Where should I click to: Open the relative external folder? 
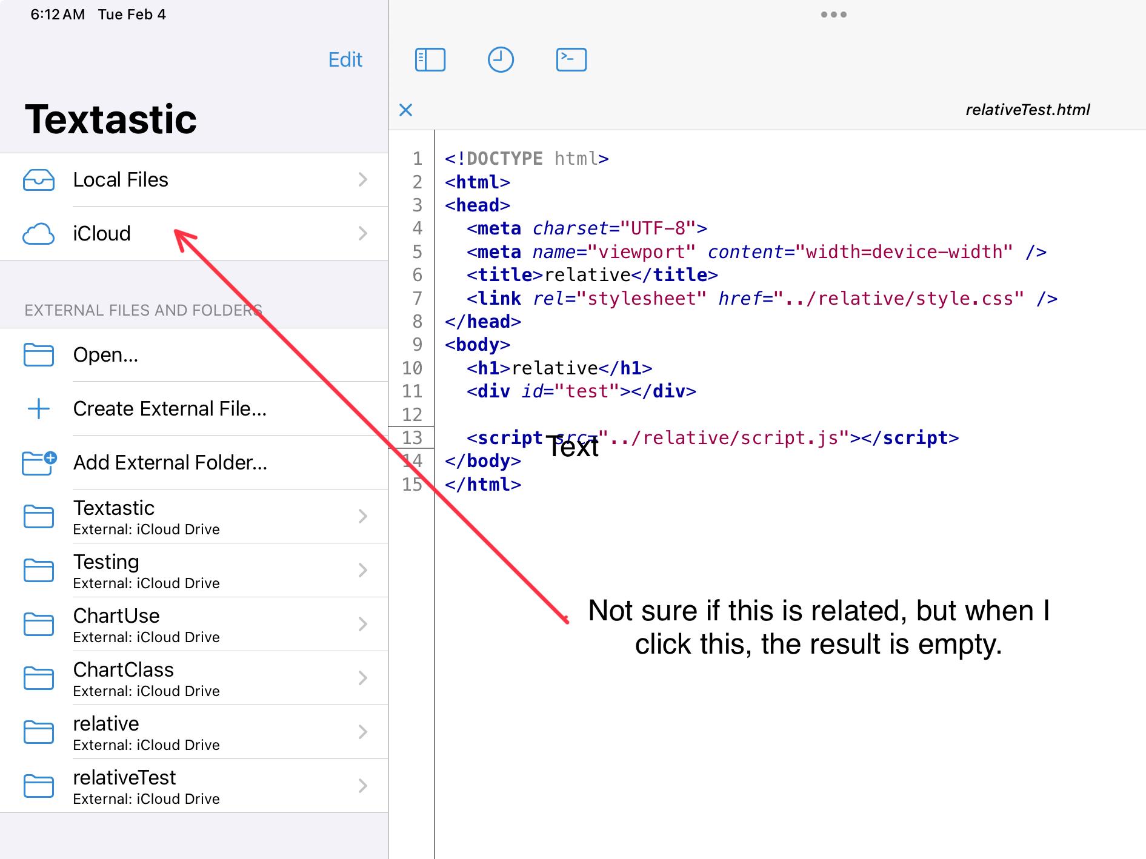point(194,732)
